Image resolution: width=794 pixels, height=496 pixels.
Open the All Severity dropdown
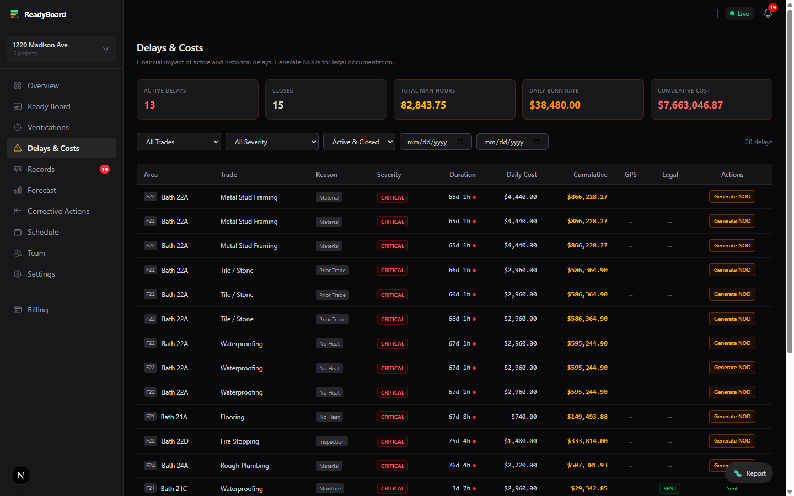point(272,142)
